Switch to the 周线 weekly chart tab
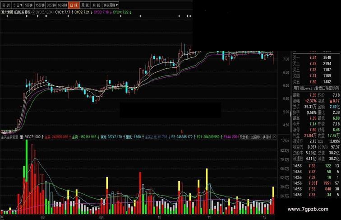 tap(85, 5)
